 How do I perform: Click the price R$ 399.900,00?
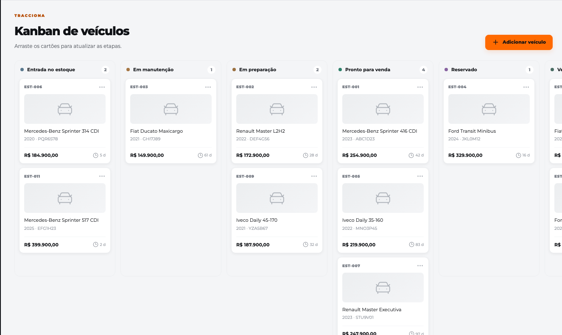click(x=42, y=245)
